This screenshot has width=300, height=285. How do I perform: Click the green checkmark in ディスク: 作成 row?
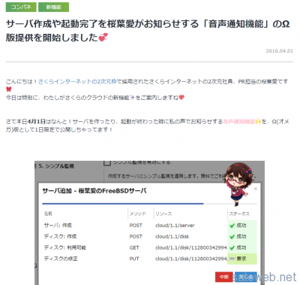point(232,237)
